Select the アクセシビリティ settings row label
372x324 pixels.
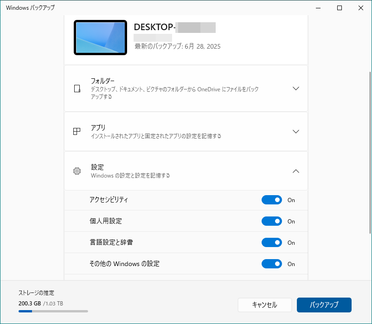(109, 200)
